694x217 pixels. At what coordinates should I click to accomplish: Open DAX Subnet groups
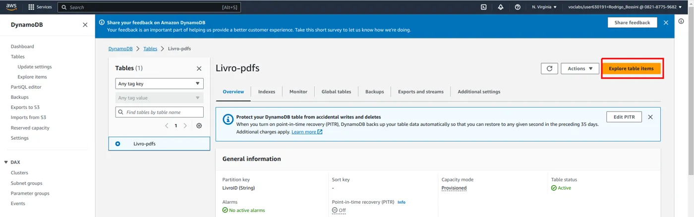pyautogui.click(x=27, y=183)
